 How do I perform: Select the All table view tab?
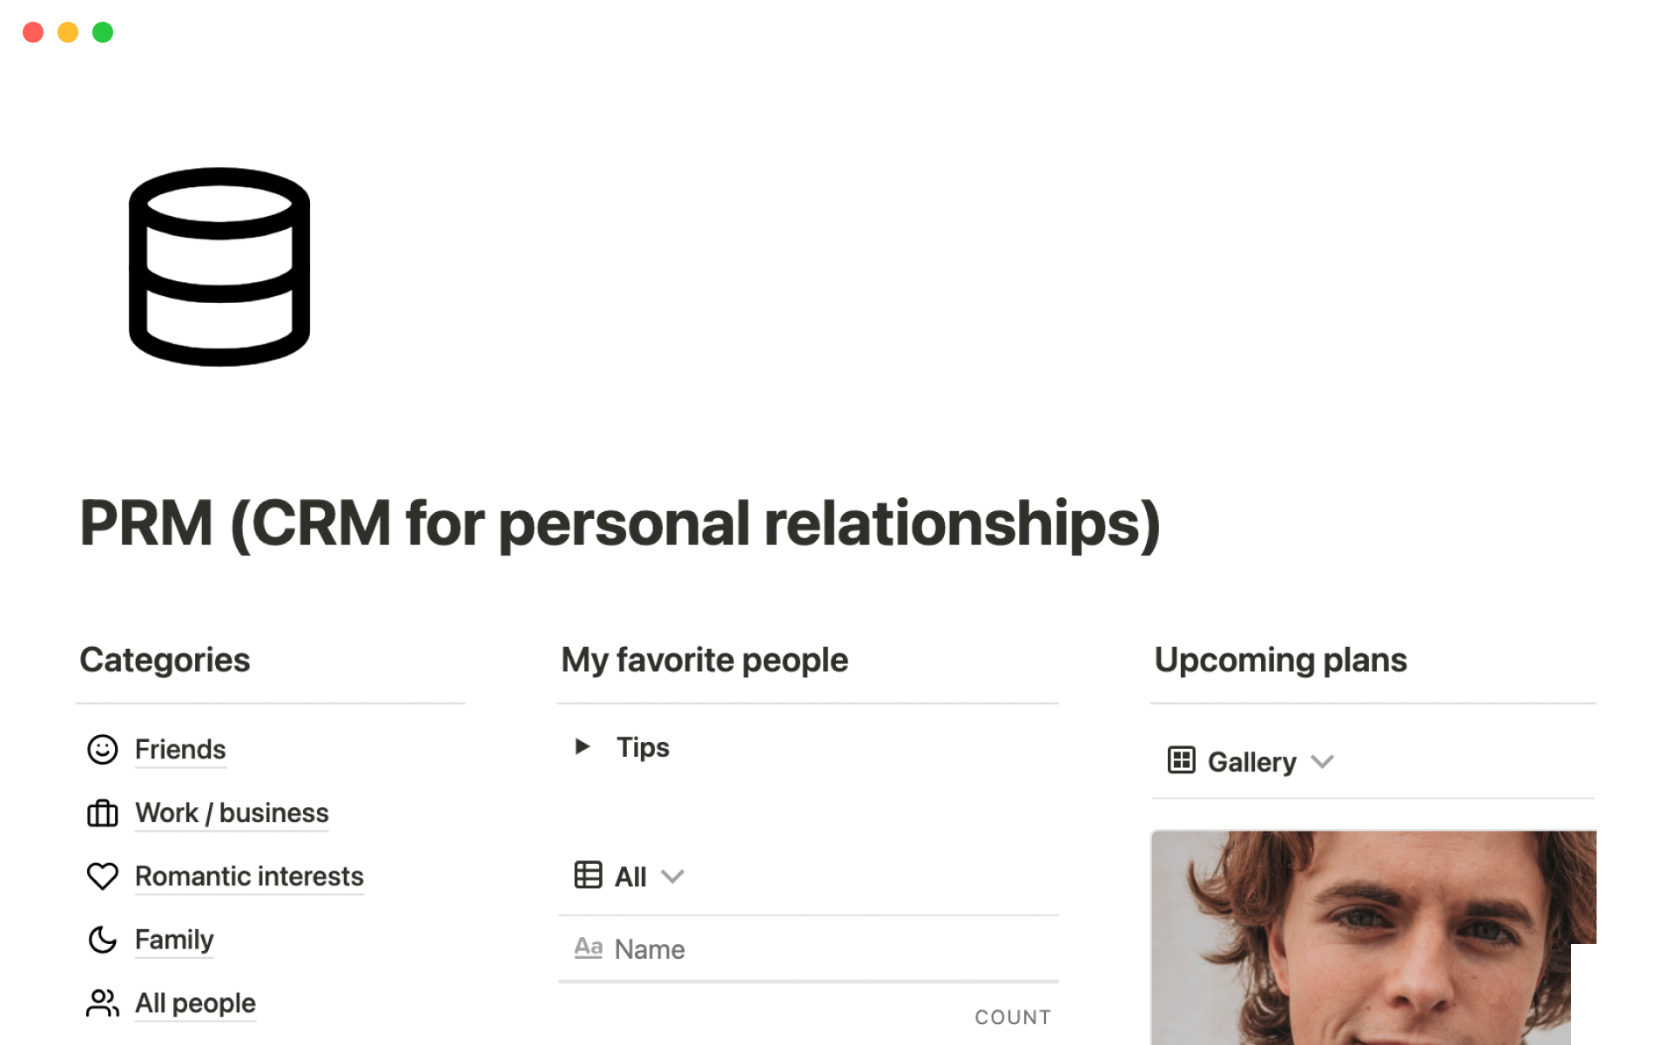click(x=630, y=876)
